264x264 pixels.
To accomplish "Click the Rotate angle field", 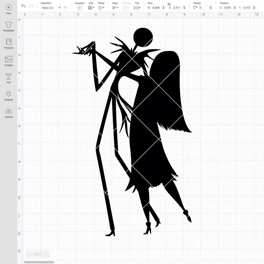I will 204,8.
